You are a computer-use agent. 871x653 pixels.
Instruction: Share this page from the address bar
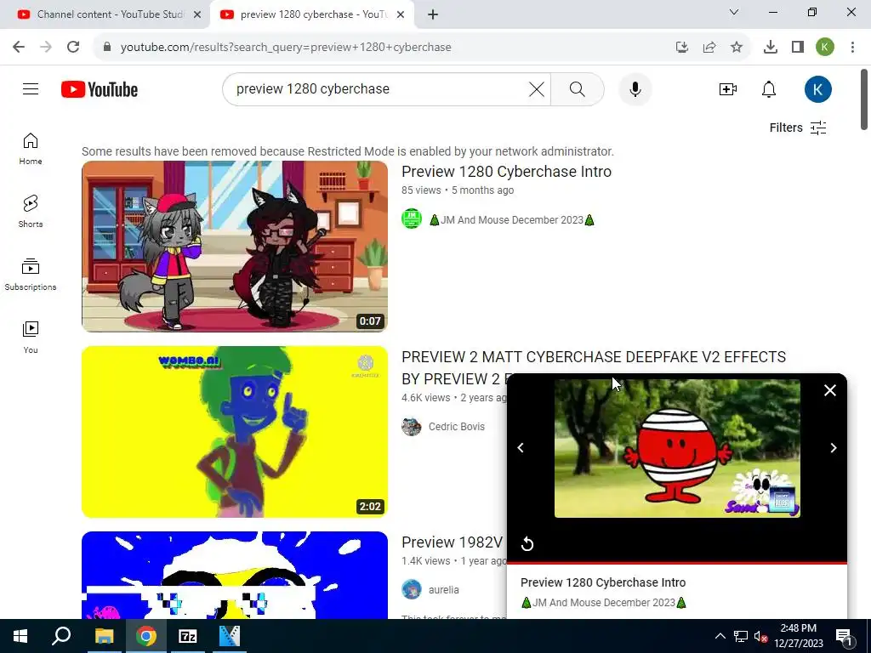pyautogui.click(x=709, y=48)
